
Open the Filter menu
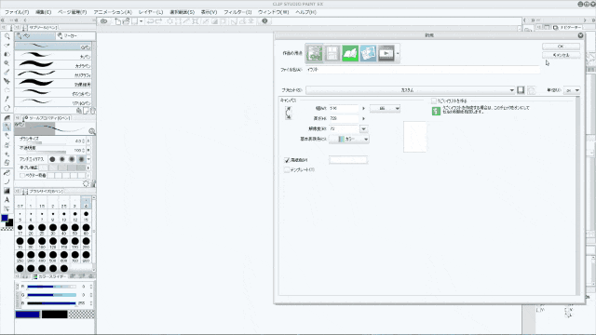tap(237, 12)
